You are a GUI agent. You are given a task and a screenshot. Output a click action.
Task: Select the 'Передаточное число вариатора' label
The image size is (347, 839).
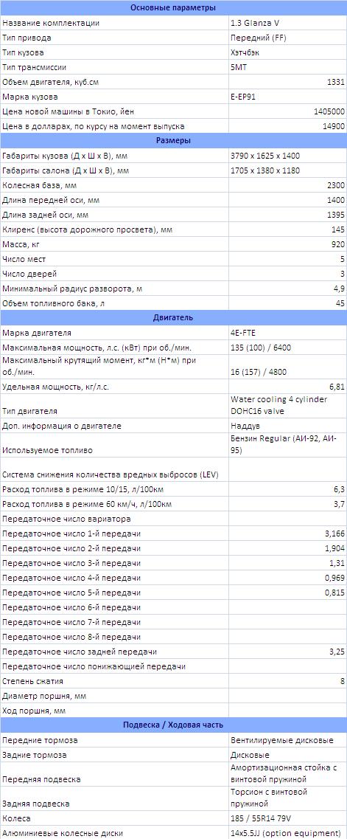coord(66,519)
